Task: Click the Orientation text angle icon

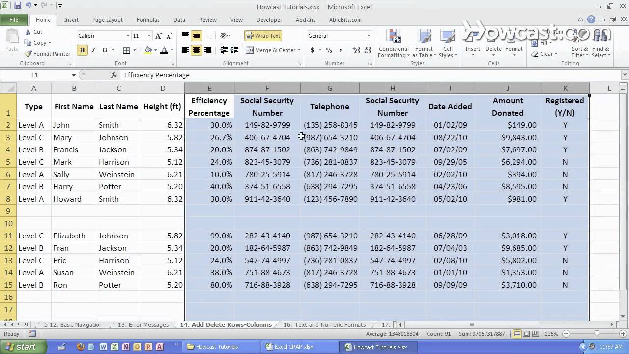Action: coord(224,36)
